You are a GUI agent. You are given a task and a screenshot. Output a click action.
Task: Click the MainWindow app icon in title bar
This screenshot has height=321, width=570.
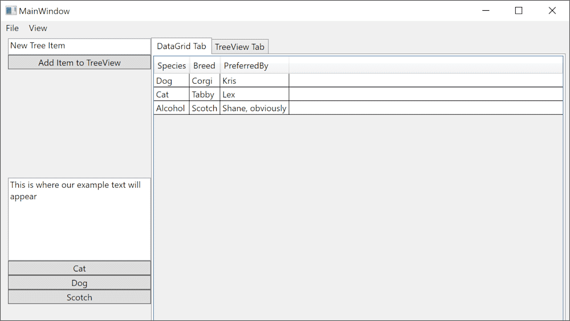[11, 11]
